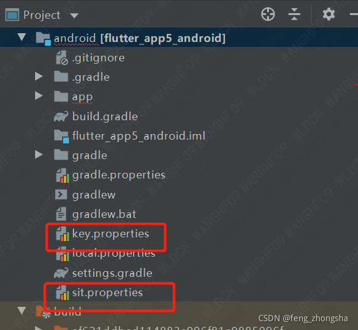Click the locate/select opened file icon
The width and height of the screenshot is (358, 330).
[268, 14]
